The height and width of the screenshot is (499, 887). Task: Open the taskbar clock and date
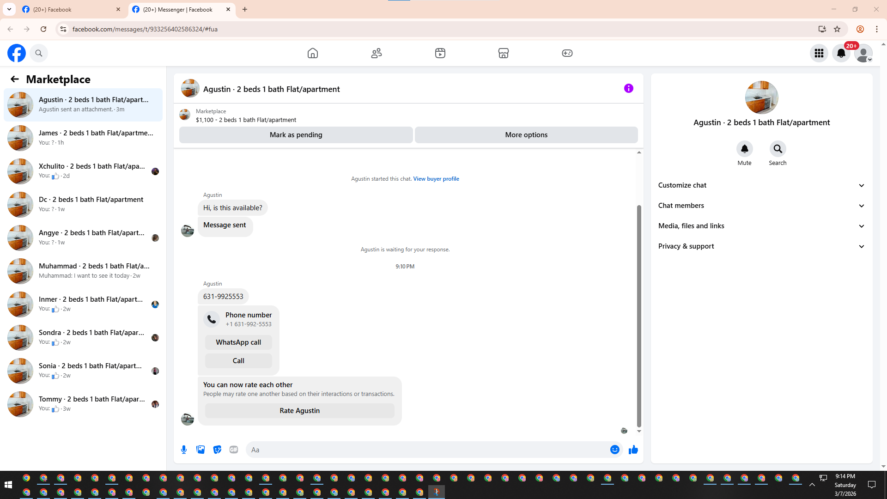845,485
